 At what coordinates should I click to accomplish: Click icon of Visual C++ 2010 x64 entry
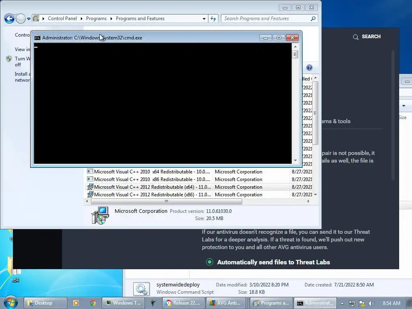click(90, 171)
